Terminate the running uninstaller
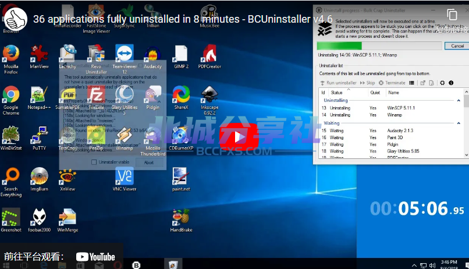This screenshot has width=469, height=269. point(392,83)
